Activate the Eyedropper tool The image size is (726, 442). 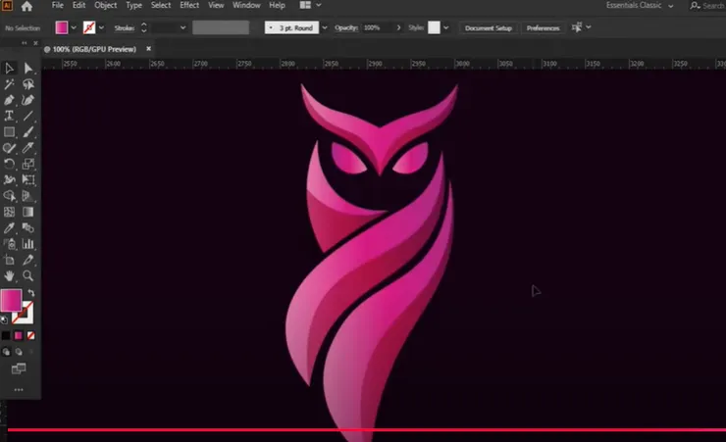9,228
